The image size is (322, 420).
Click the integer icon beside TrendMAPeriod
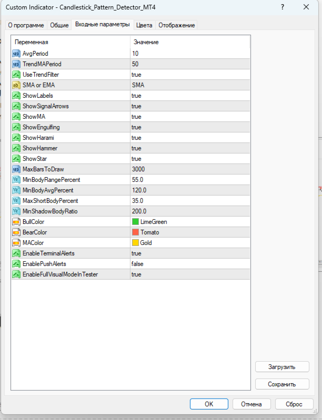[16, 64]
